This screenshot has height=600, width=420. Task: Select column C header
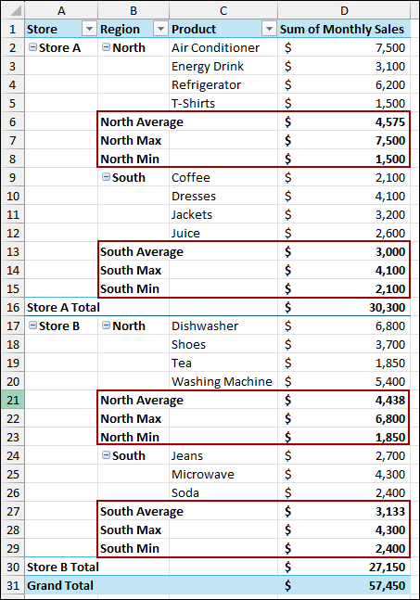[x=223, y=11]
